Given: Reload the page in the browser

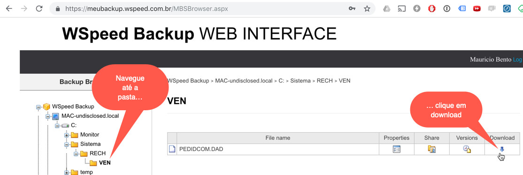Looking at the screenshot, I should click(39, 8).
